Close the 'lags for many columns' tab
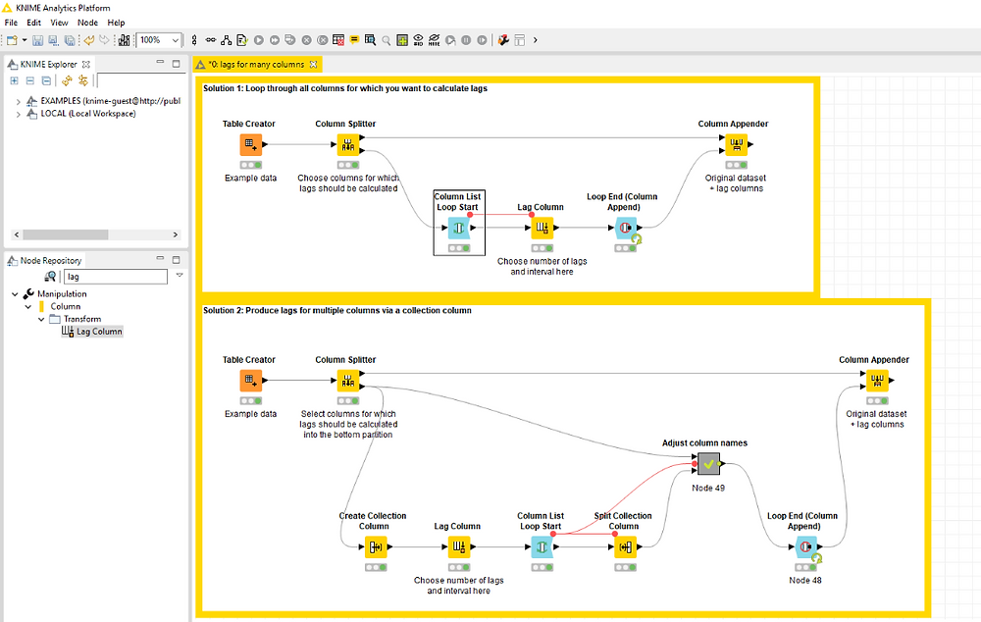 point(314,65)
